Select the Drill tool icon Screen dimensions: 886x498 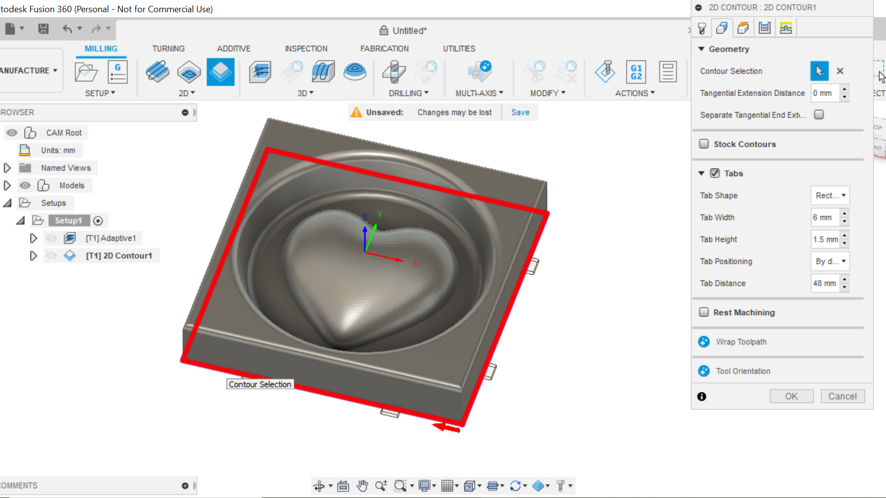point(394,72)
